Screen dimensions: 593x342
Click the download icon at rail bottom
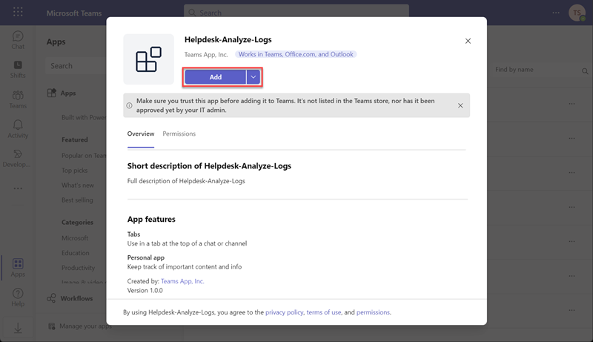tap(18, 329)
